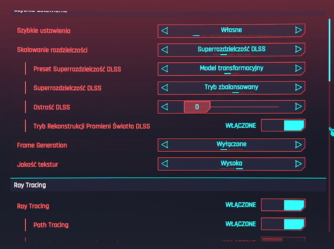Increase Ostrość DLSS with right arrow
The width and height of the screenshot is (334, 249).
pyautogui.click(x=298, y=107)
